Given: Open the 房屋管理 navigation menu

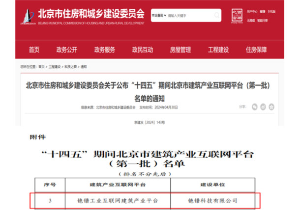Looking at the screenshot, I should tap(180, 50).
